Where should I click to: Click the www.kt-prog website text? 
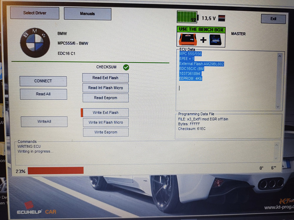[x=279, y=207]
